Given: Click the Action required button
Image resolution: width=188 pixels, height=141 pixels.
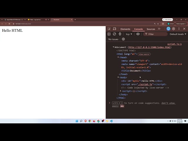Looking at the screenshot, I should [181, 24].
